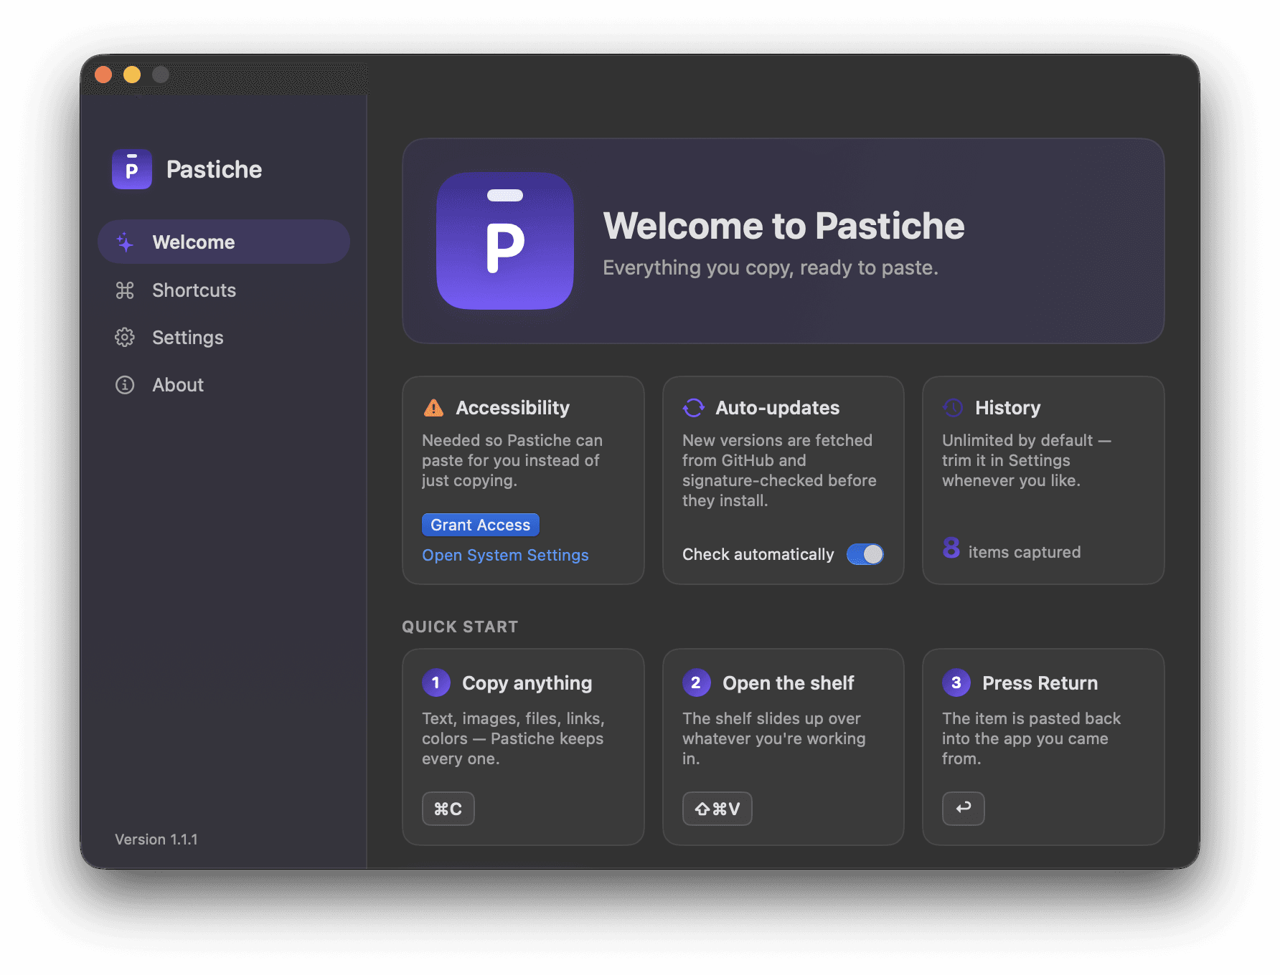Image resolution: width=1280 pixels, height=975 pixels.
Task: Click the Auto-updates card title
Action: [x=778, y=408]
